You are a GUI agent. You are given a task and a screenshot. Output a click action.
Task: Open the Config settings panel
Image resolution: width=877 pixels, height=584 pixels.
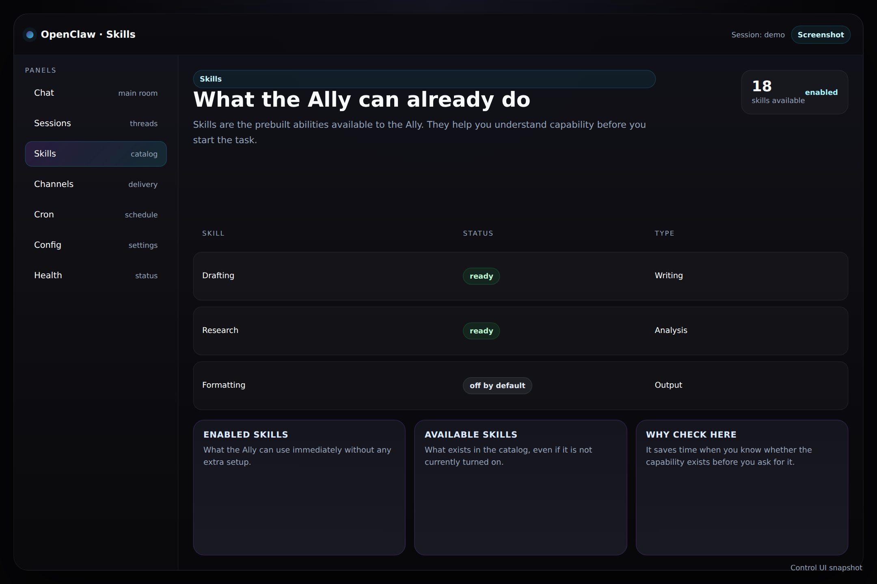coord(96,245)
